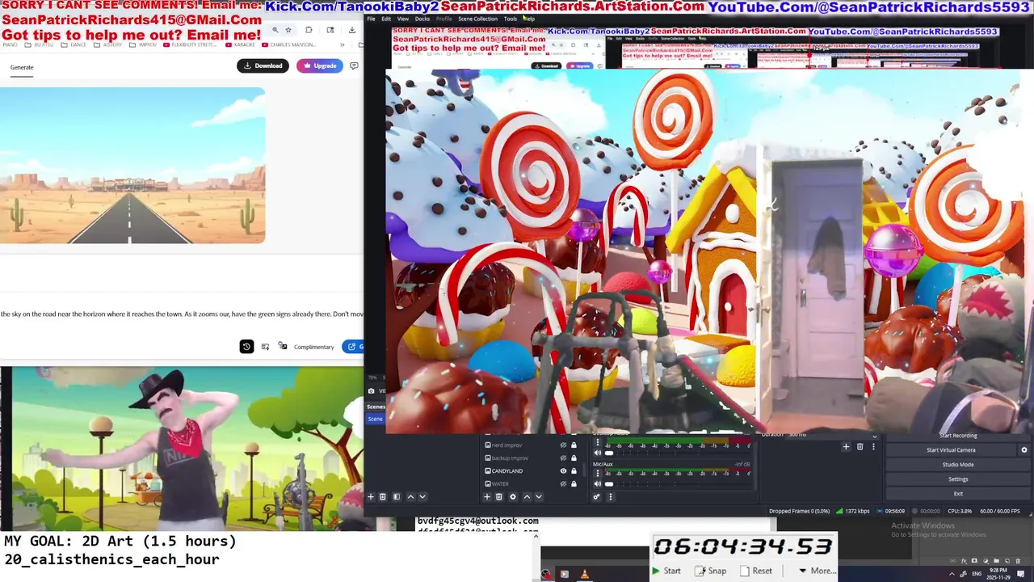Image resolution: width=1034 pixels, height=582 pixels.
Task: Open the timer More... dropdown
Action: coord(817,571)
